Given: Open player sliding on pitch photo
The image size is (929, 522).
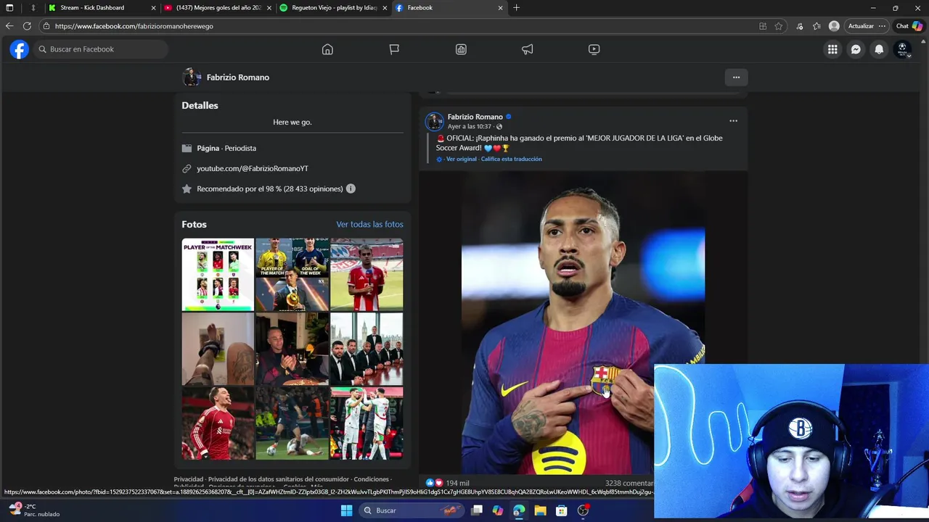Looking at the screenshot, I should [x=292, y=423].
